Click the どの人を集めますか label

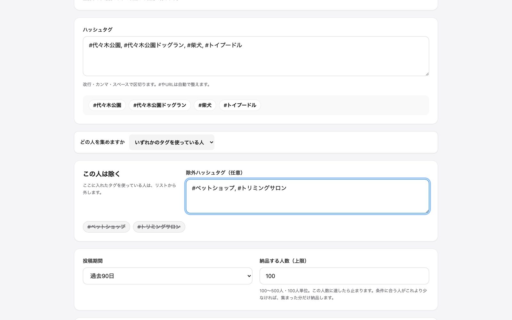click(x=102, y=142)
